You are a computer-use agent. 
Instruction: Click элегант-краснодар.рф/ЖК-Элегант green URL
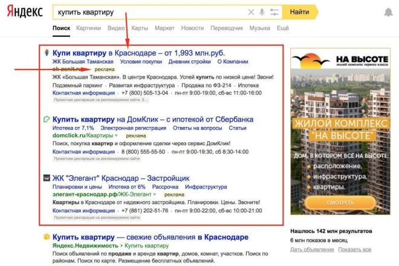[102, 194]
